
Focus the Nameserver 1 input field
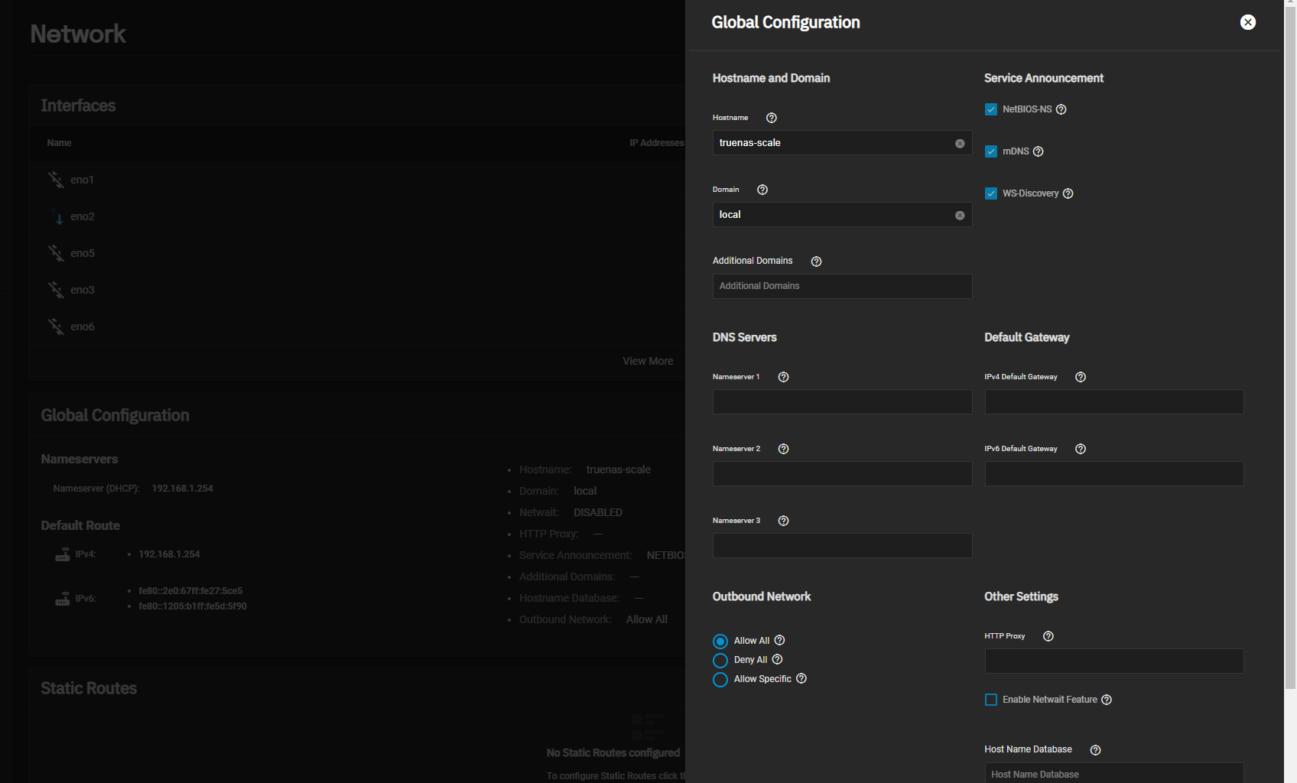tap(842, 402)
